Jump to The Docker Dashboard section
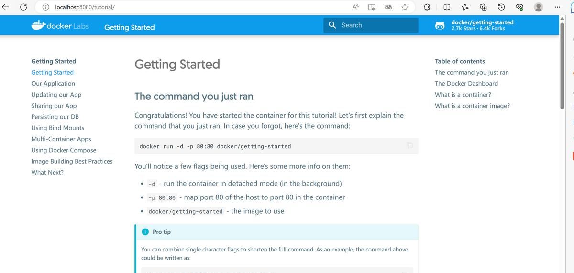 point(466,83)
